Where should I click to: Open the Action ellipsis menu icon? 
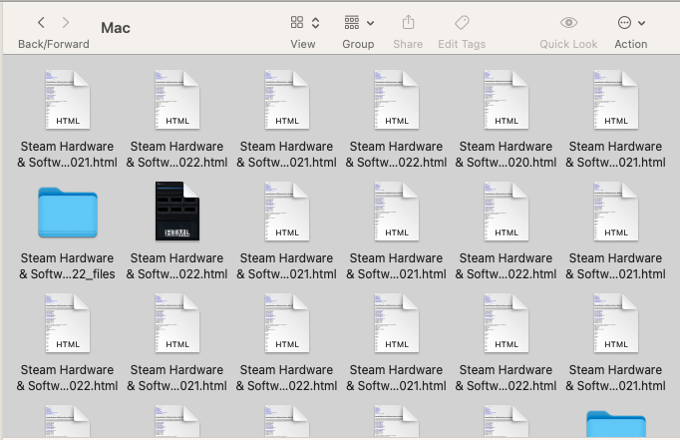coord(624,23)
